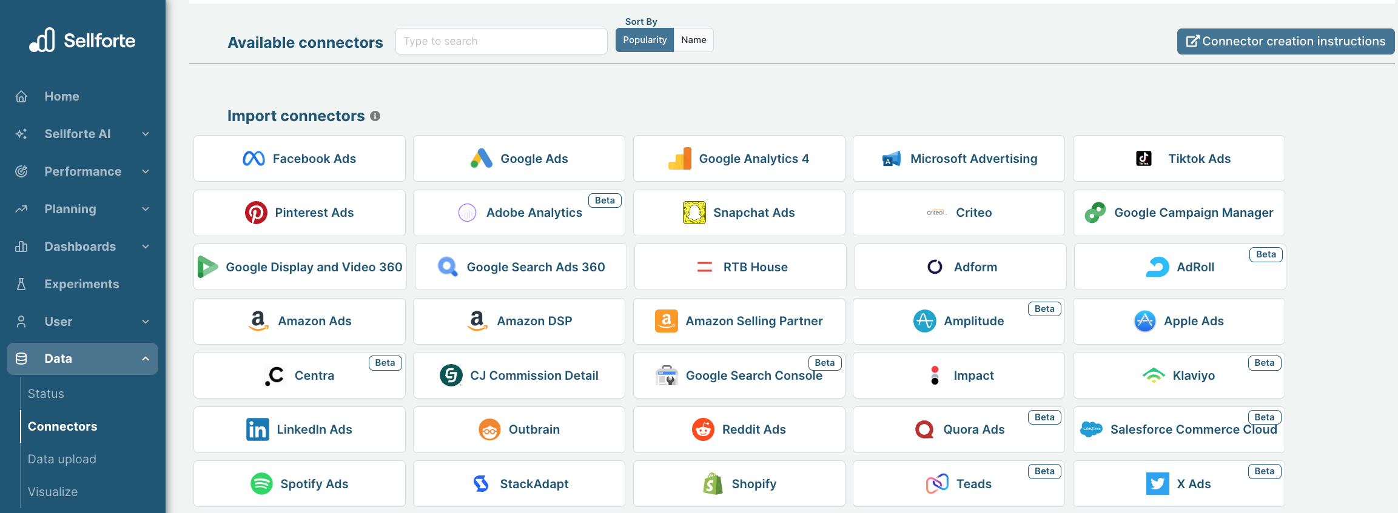Choose the Amazon DSP connector
1398x513 pixels.
point(519,321)
